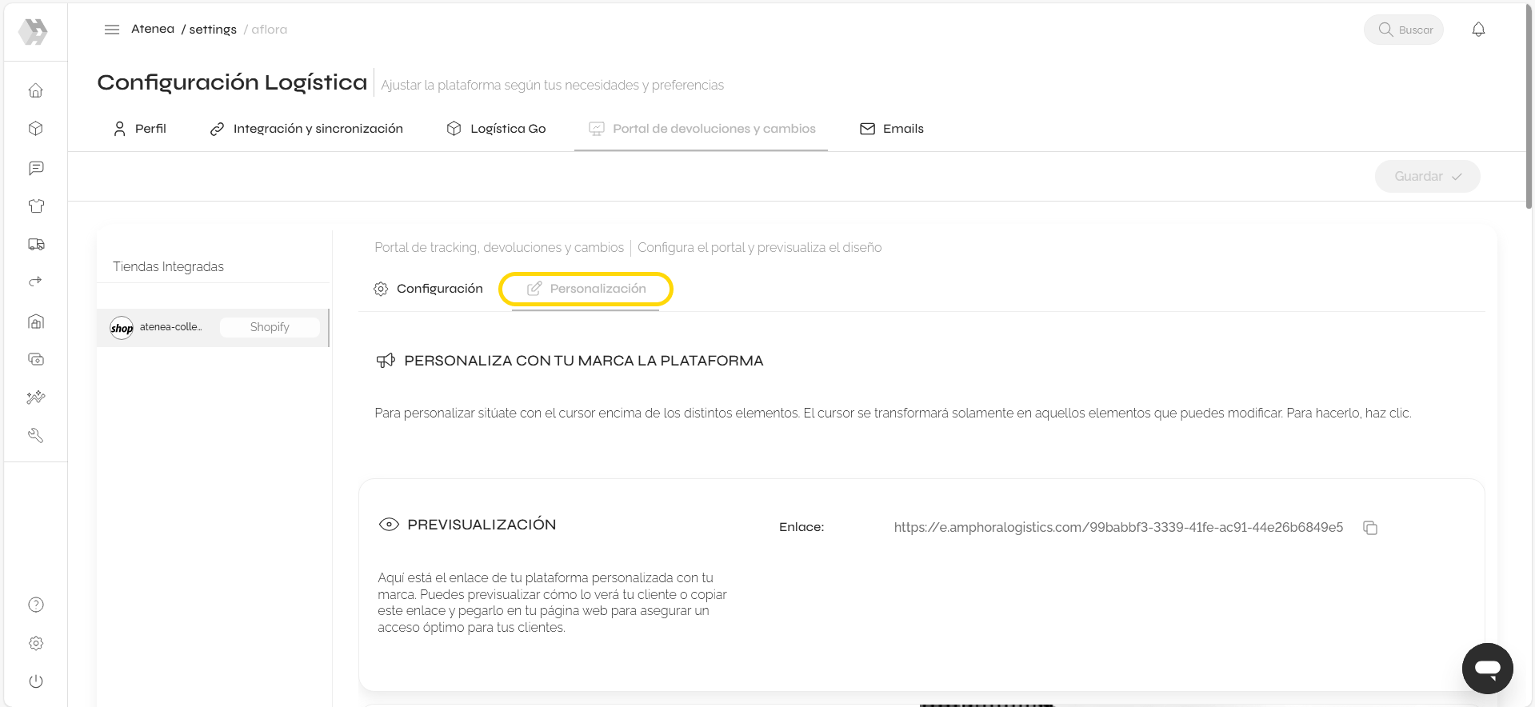Click the settings breadcrumb link

tap(213, 30)
